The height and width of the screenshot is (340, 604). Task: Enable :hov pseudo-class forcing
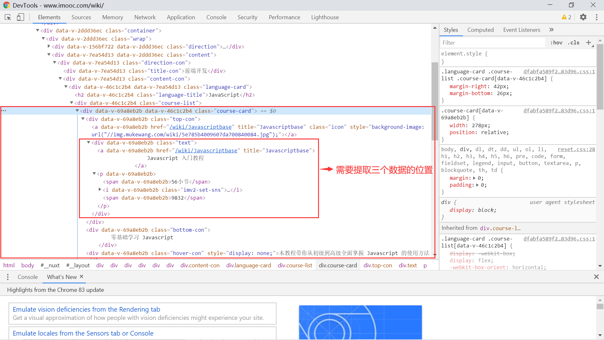click(x=556, y=42)
